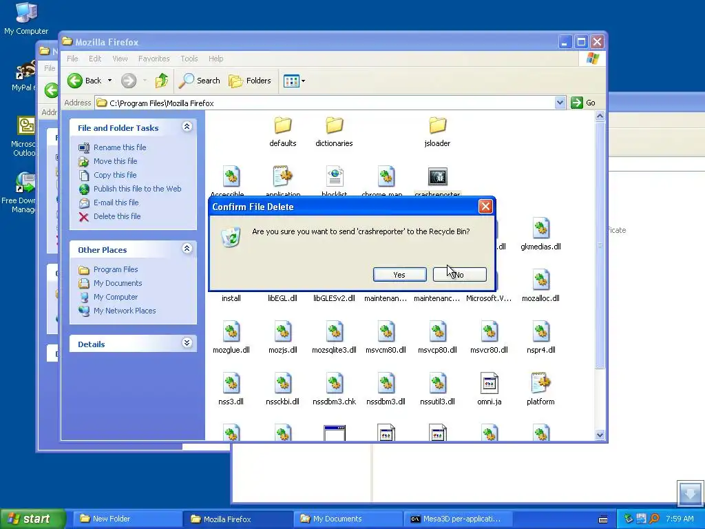Click Yes in Confirm File Delete dialog
Viewport: 705px width, 529px height.
point(400,274)
